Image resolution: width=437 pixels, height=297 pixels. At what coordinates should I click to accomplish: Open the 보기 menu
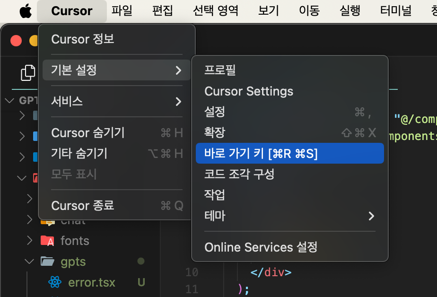tap(268, 11)
